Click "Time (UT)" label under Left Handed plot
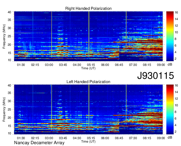The image size is (181, 146). (88, 142)
